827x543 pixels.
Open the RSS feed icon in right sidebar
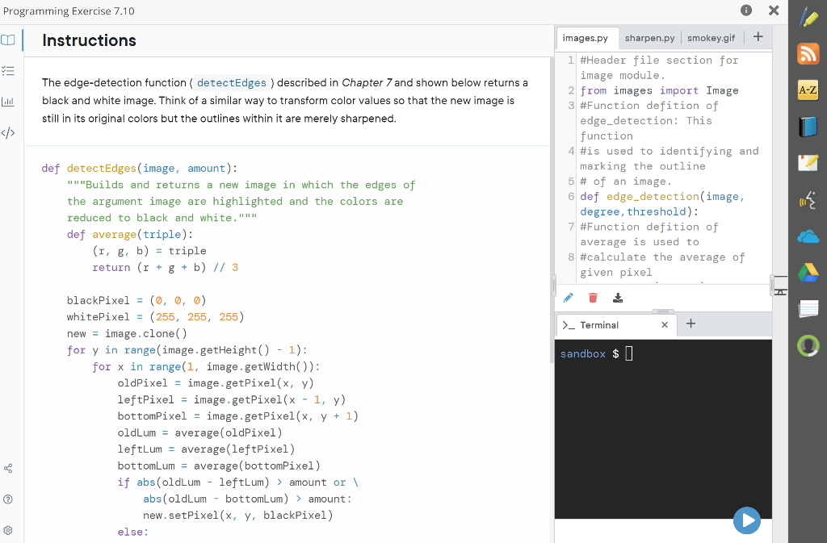click(x=808, y=53)
